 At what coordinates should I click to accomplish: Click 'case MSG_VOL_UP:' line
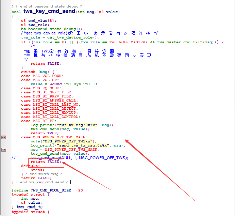[x=40, y=80]
